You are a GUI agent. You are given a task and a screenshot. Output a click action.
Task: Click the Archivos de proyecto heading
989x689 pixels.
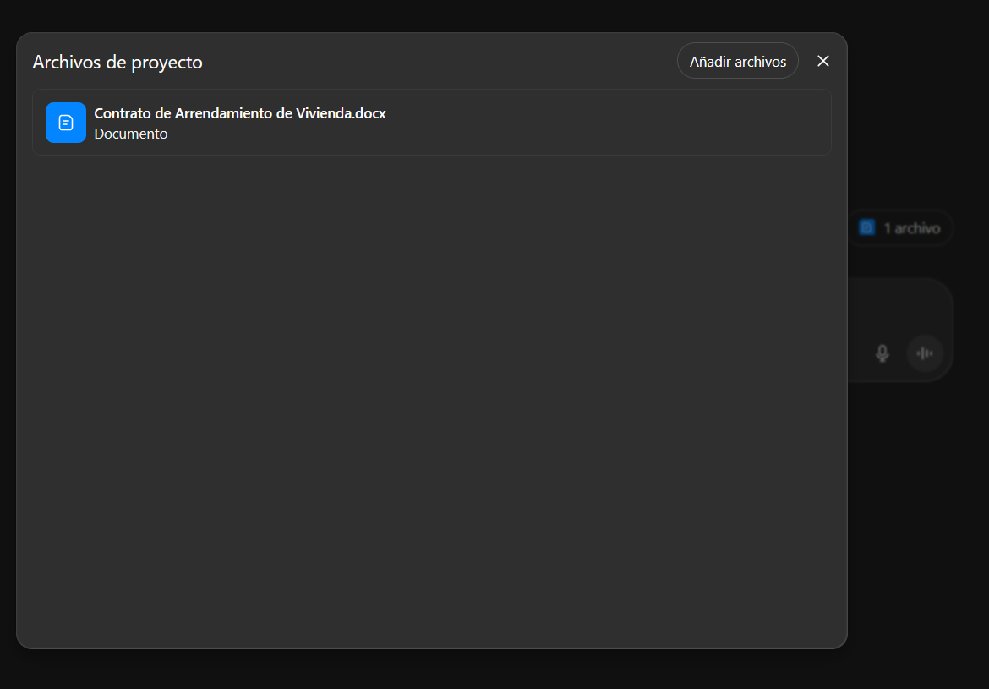pos(117,62)
